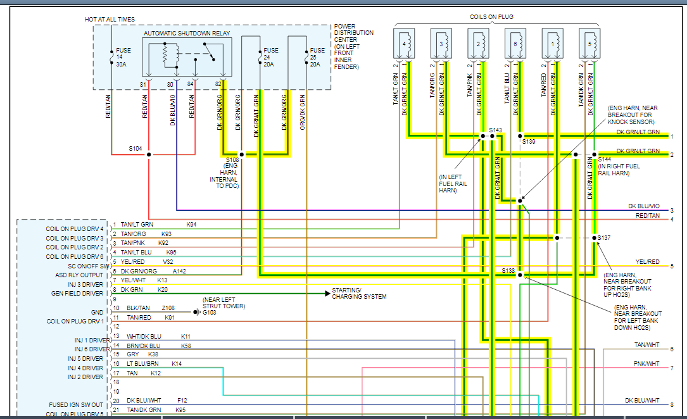Open the Starting/Charging System reference
This screenshot has width=687, height=419.
point(359,294)
